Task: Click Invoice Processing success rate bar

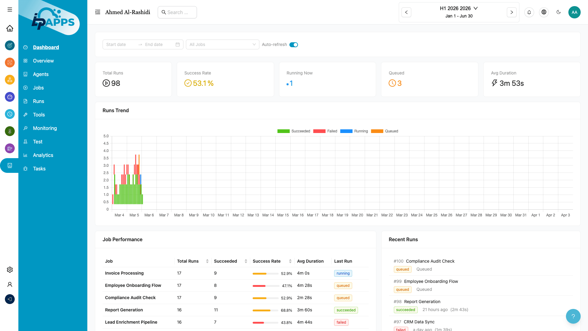Action: pos(265,273)
